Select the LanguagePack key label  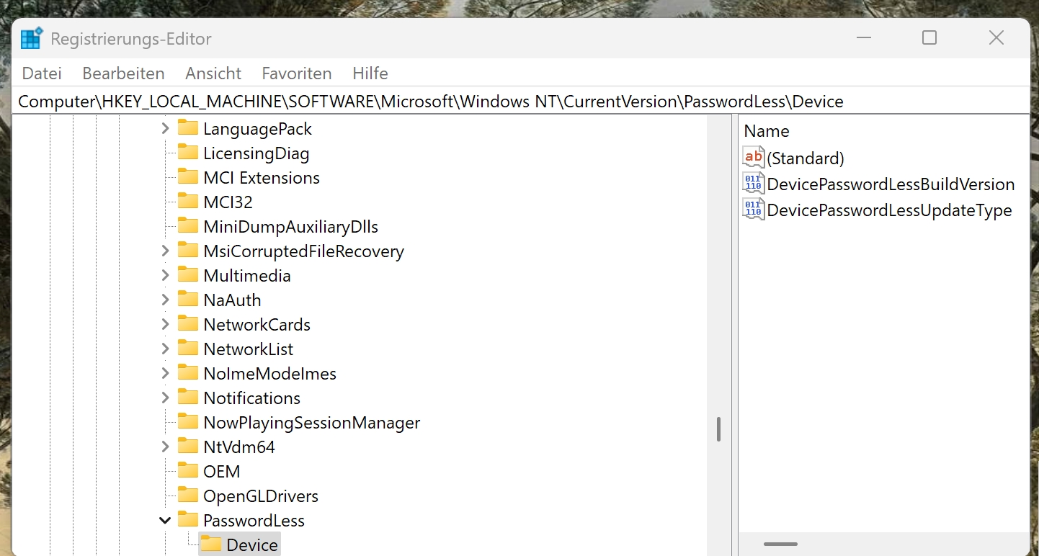[x=258, y=129]
